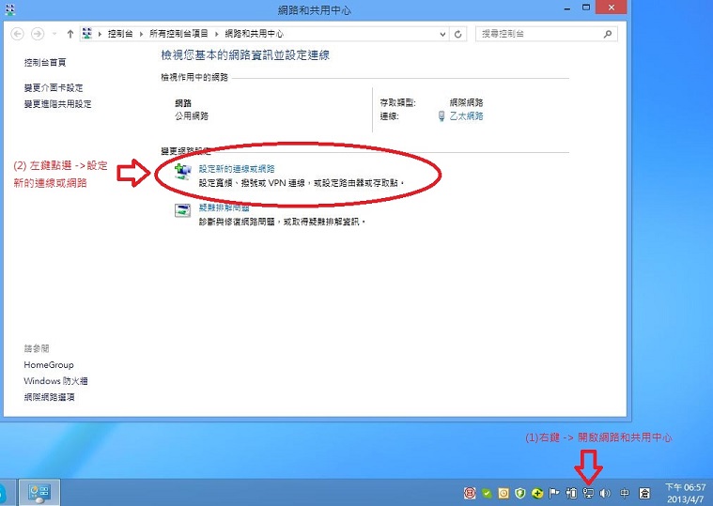
Task: Toggle the 中 input method indicator
Action: (626, 493)
